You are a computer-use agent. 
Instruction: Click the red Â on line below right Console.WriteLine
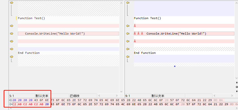click(135, 41)
